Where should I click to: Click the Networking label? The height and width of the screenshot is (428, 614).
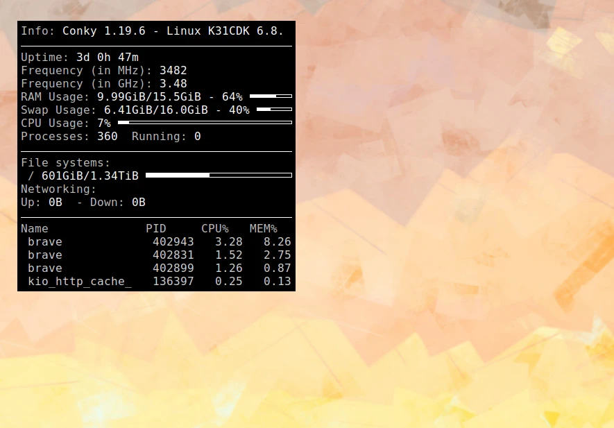58,189
